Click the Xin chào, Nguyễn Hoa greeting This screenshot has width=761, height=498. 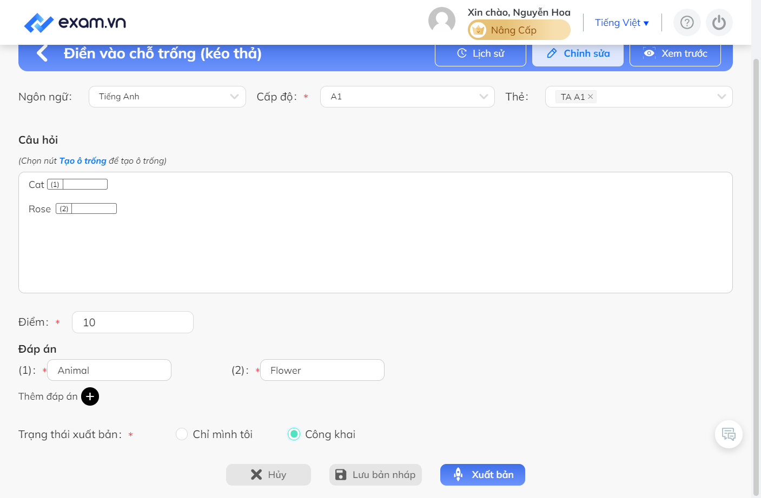[519, 12]
